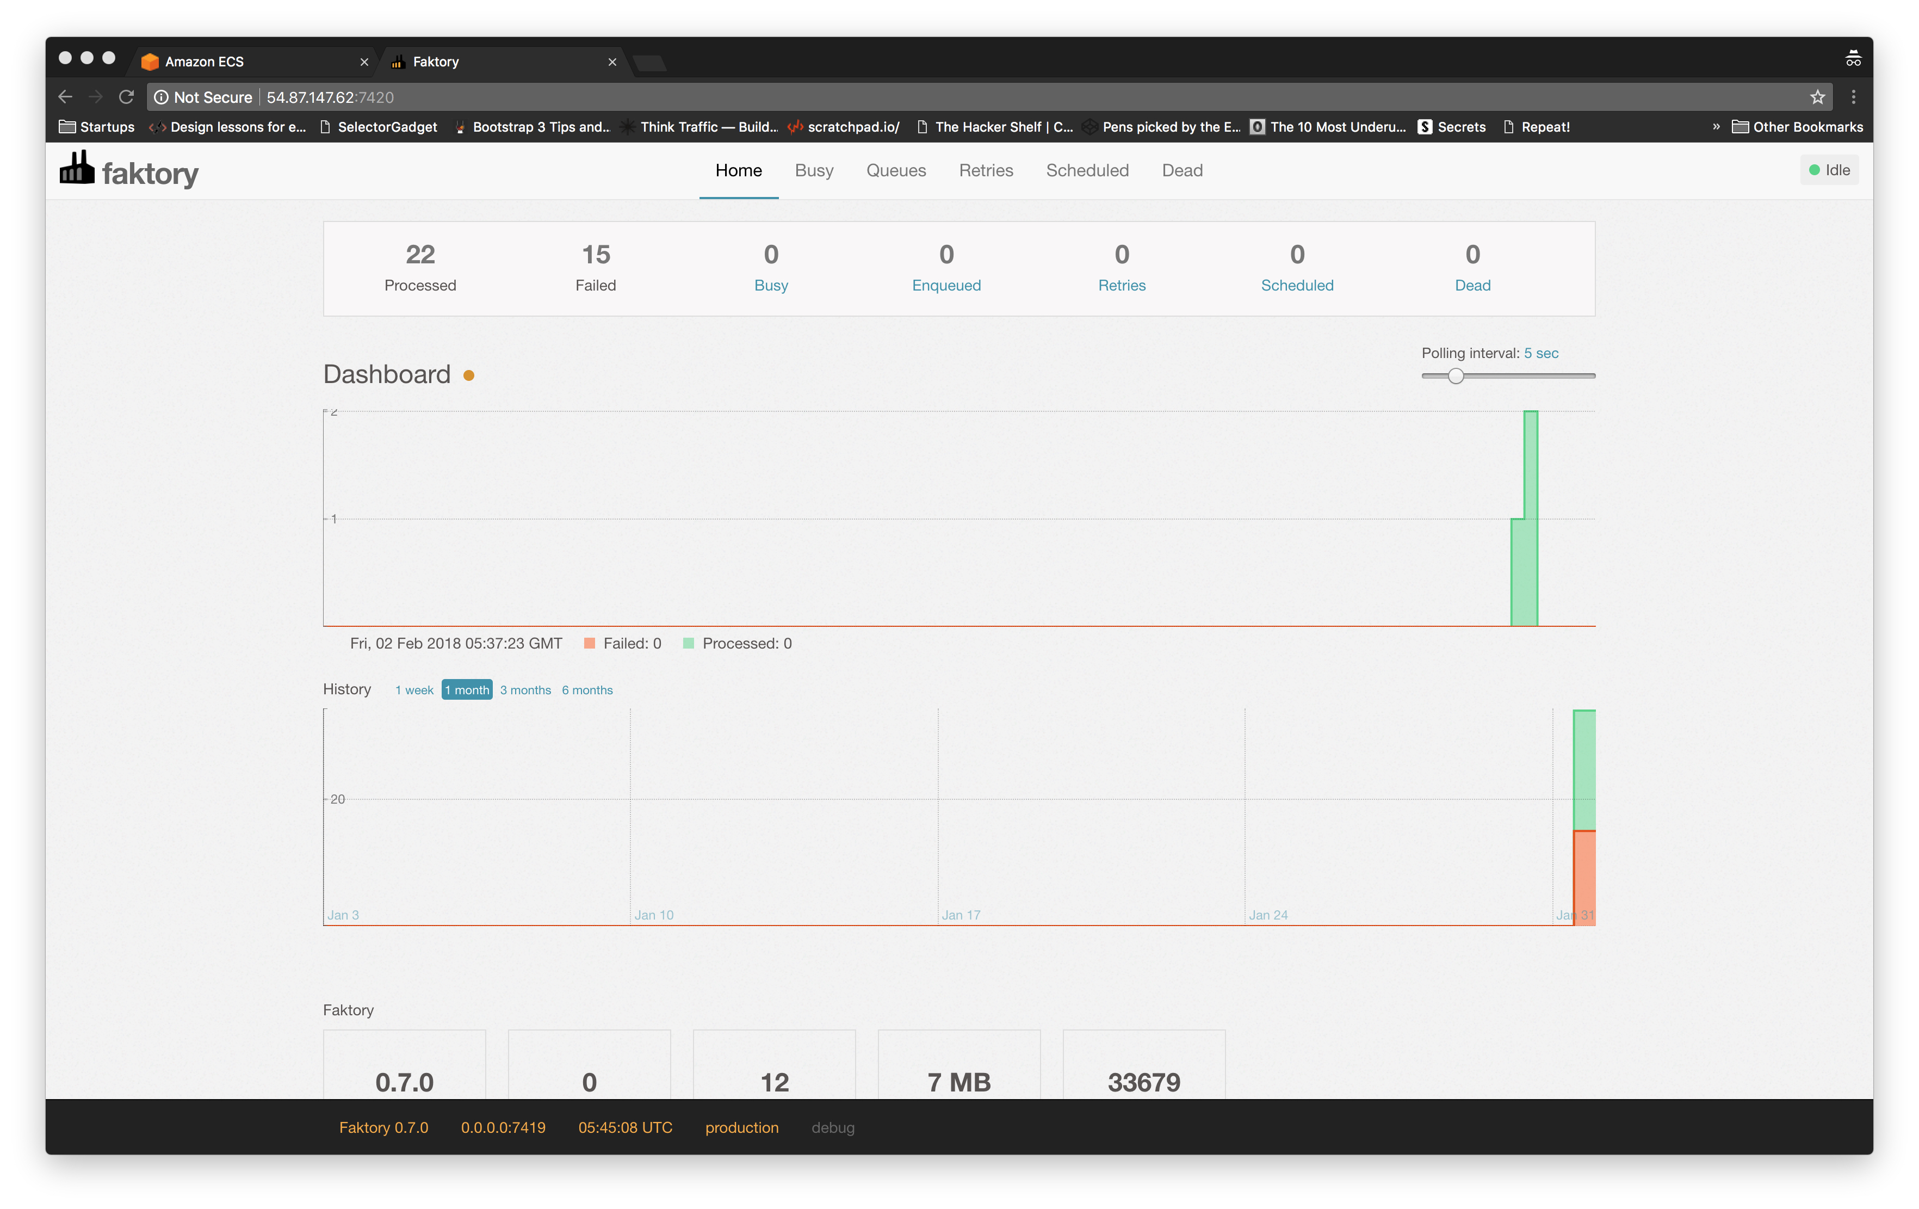
Task: Bookmark this page with the star icon
Action: coord(1817,97)
